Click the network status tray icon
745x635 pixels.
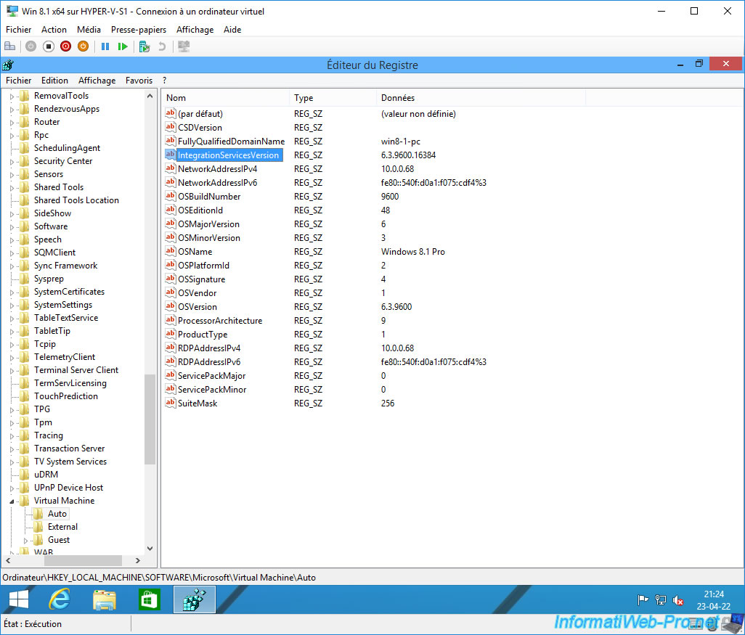point(660,600)
